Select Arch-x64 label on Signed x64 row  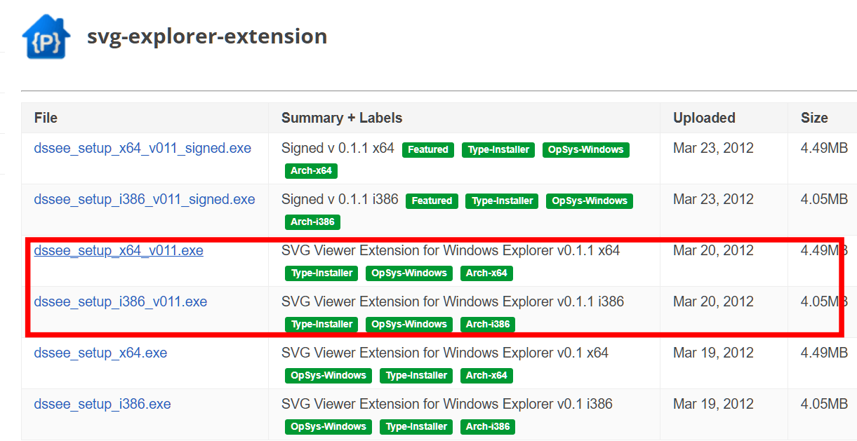tap(312, 171)
